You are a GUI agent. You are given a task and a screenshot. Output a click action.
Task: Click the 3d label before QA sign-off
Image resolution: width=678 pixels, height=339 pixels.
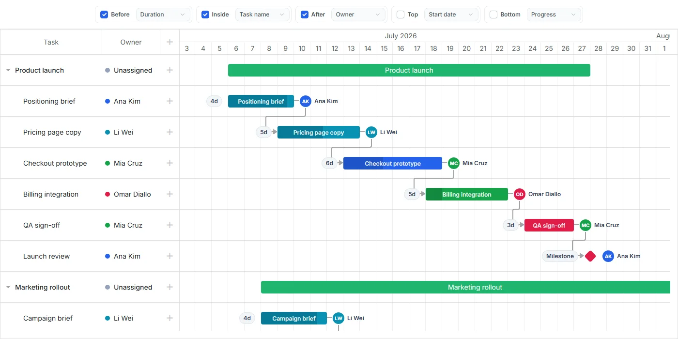[510, 225]
